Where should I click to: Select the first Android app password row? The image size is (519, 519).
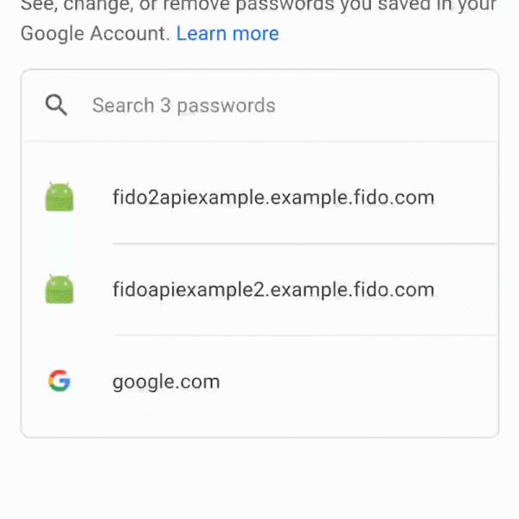pos(259,198)
